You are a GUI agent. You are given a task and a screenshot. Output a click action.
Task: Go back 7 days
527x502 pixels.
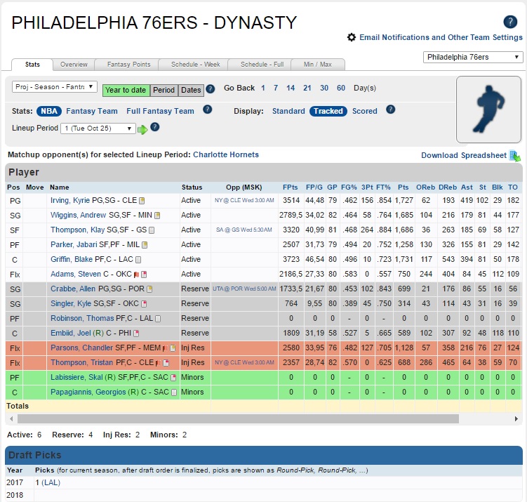[x=276, y=88]
